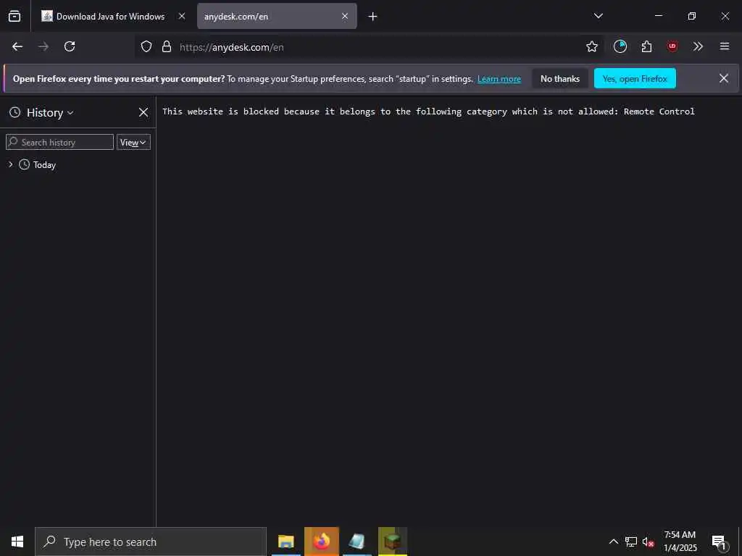Viewport: 742px width, 556px height.
Task: Show more tools overflow chevron
Action: [698, 46]
